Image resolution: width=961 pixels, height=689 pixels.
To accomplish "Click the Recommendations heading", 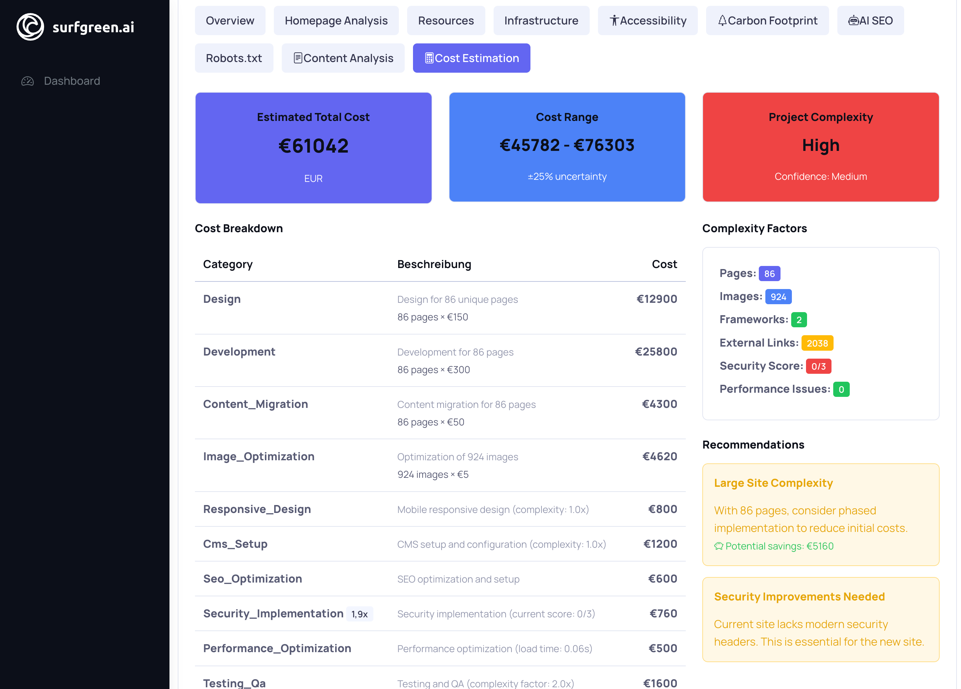I will (753, 444).
